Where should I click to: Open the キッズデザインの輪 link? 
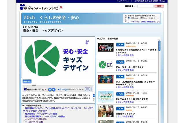[x=34, y=122]
